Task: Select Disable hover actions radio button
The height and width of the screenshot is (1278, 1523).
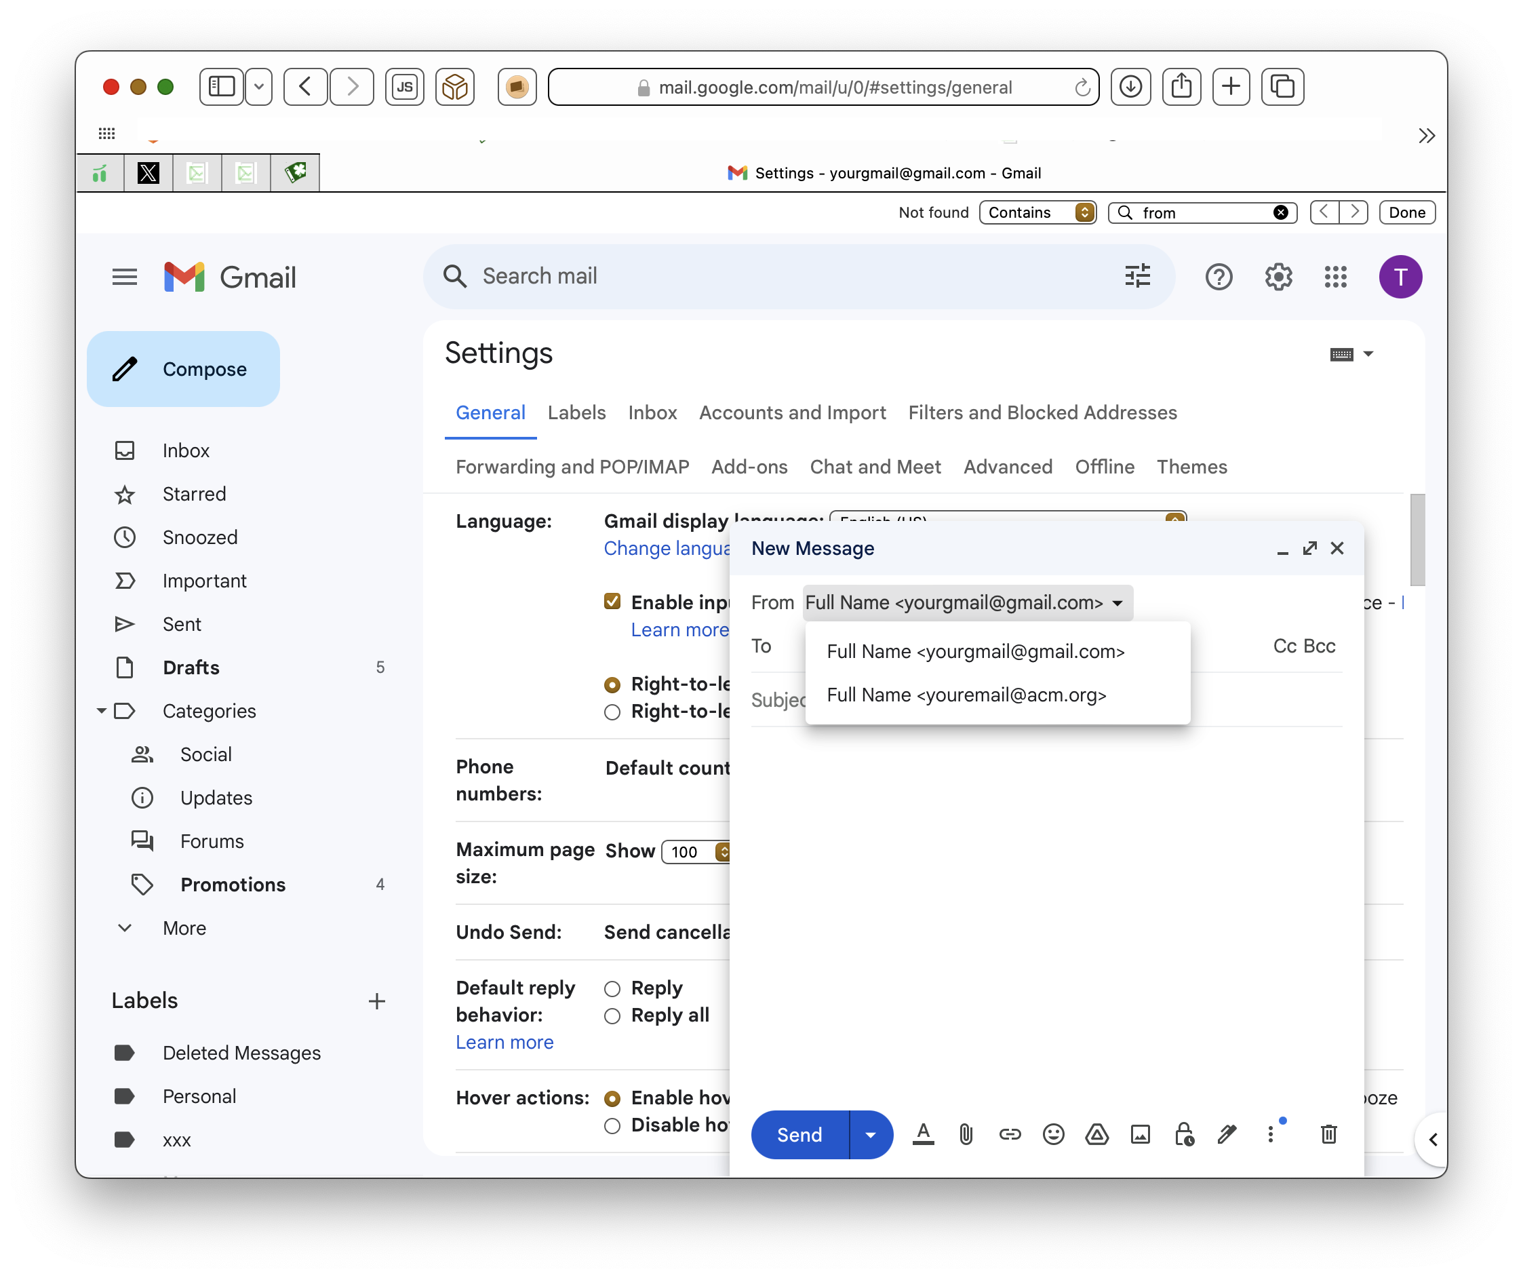Action: tap(612, 1125)
